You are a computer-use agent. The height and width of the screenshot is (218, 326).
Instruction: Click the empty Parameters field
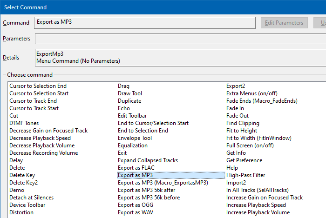(x=181, y=39)
